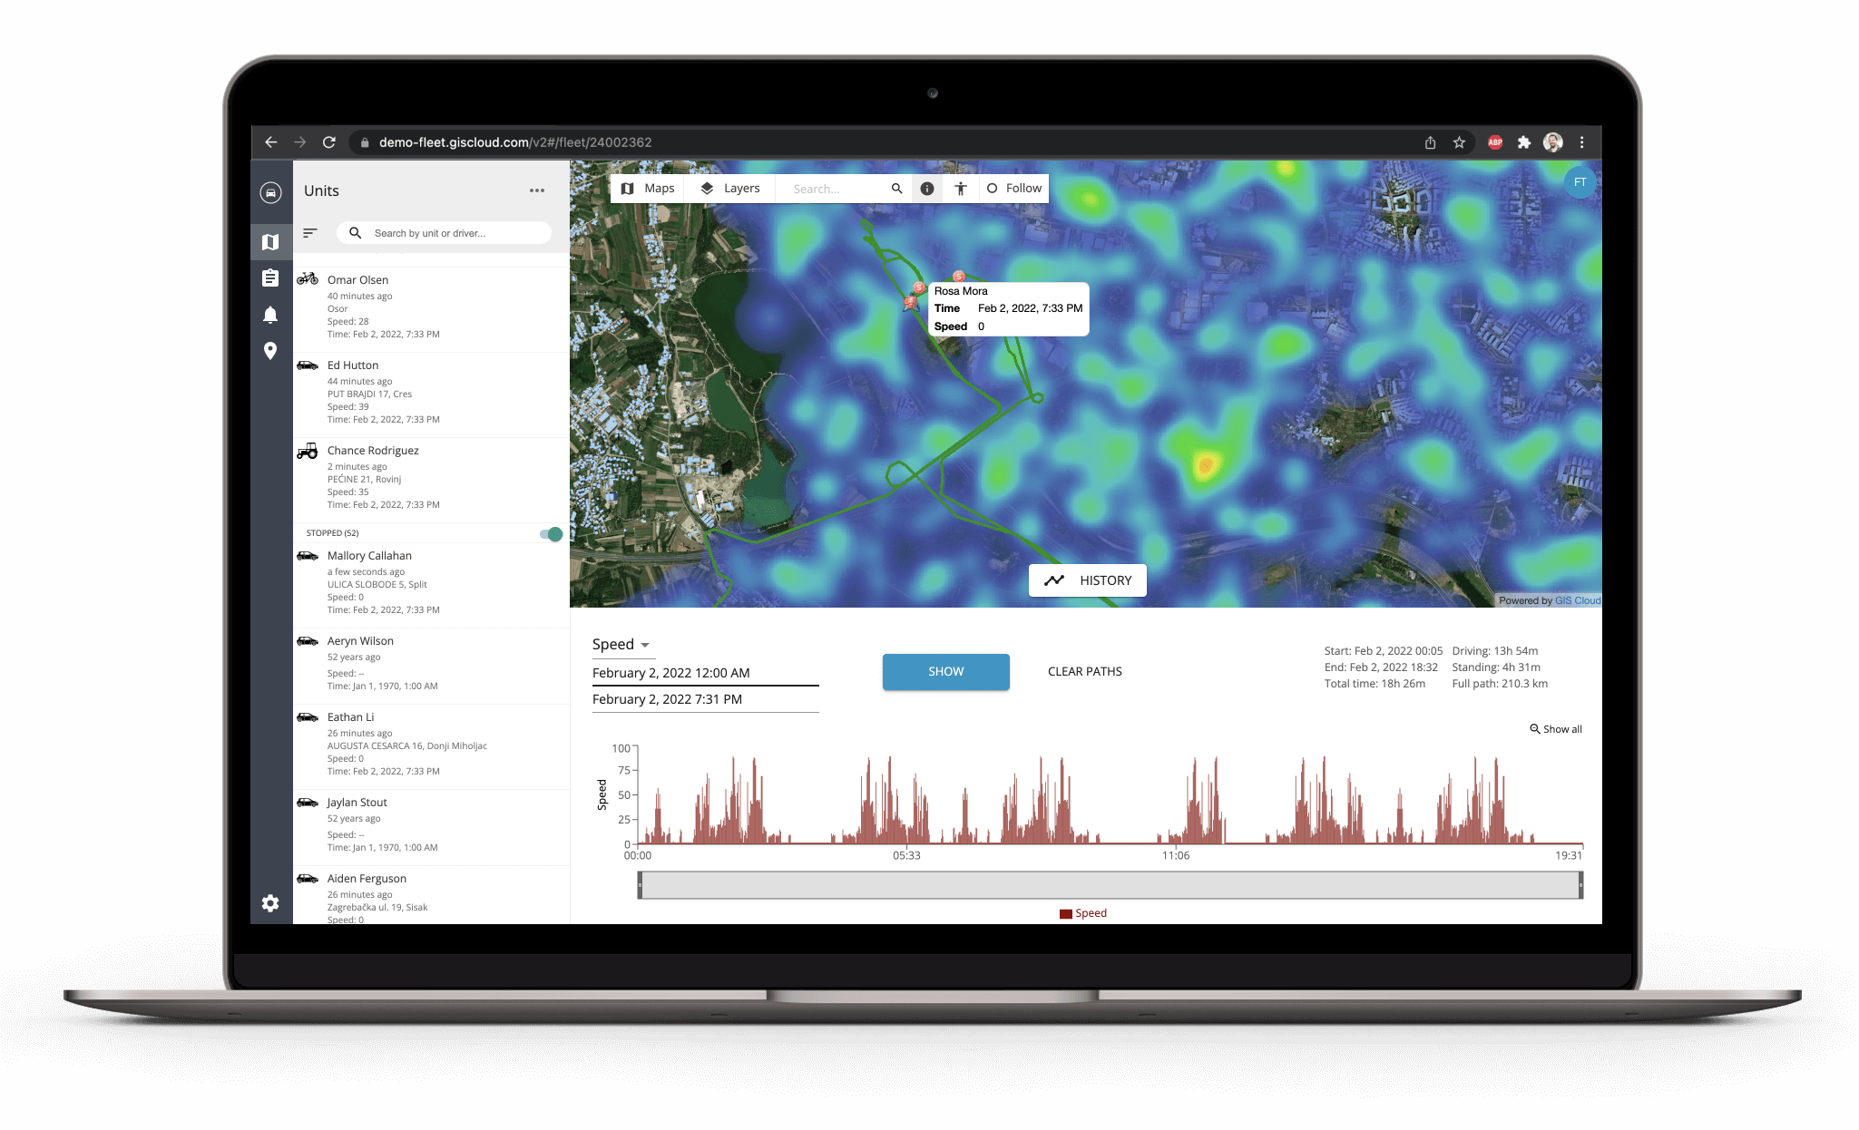Image resolution: width=1859 pixels, height=1130 pixels.
Task: Click CLEAR PATHS button
Action: click(x=1083, y=670)
